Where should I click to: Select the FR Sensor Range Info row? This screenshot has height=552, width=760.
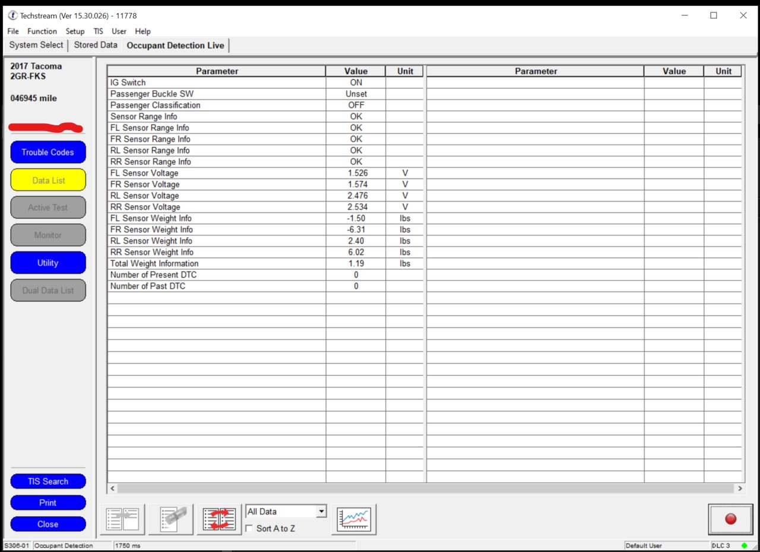[265, 139]
